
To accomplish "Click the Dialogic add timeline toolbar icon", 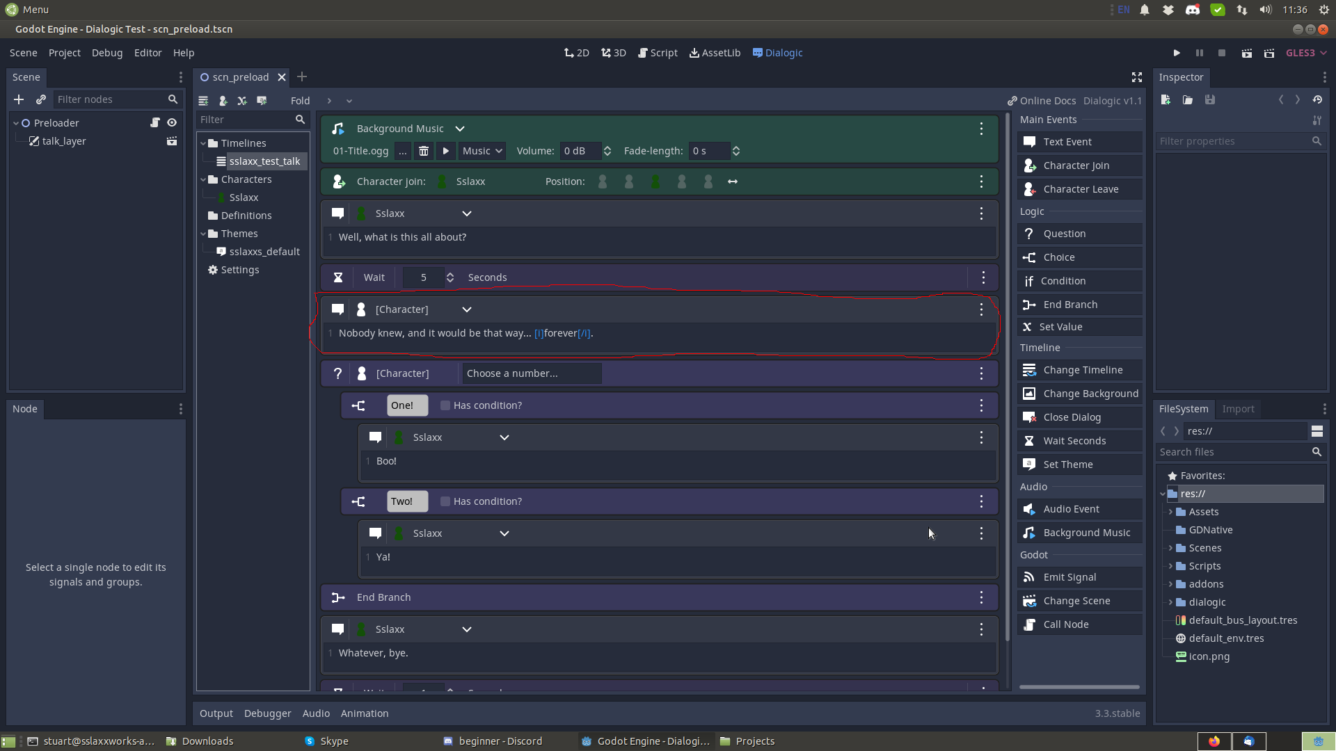I will 203,101.
